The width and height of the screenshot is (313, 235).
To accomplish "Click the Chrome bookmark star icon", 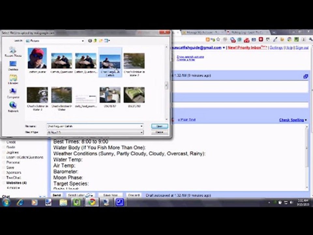I will tap(218, 39).
